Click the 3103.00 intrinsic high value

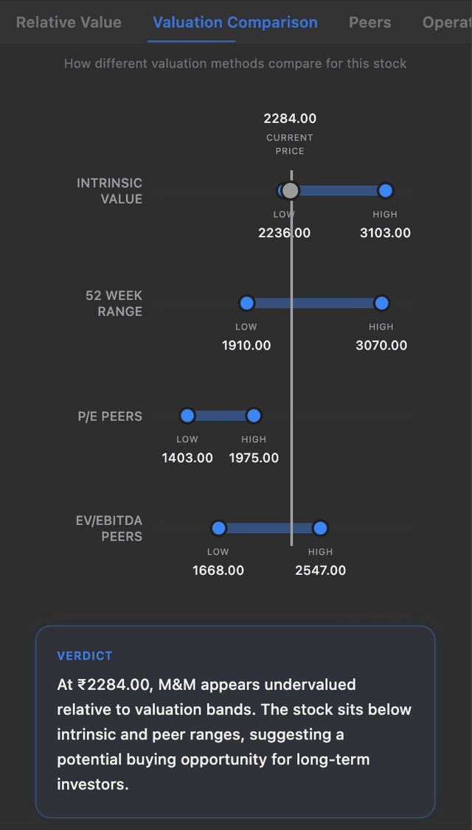(x=385, y=233)
